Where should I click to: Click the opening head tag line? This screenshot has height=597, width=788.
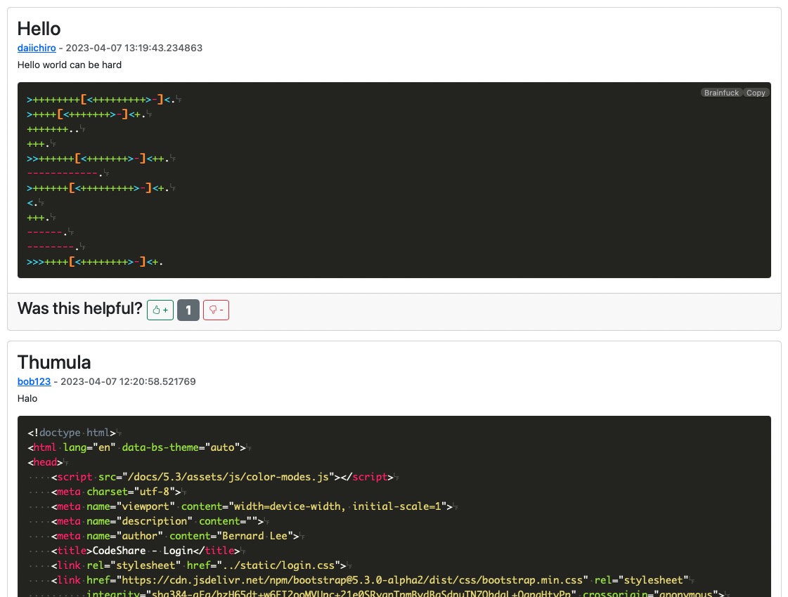click(45, 462)
